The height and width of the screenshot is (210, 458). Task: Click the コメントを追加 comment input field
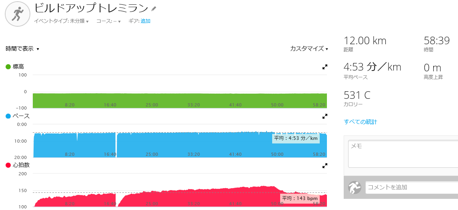pos(412,187)
